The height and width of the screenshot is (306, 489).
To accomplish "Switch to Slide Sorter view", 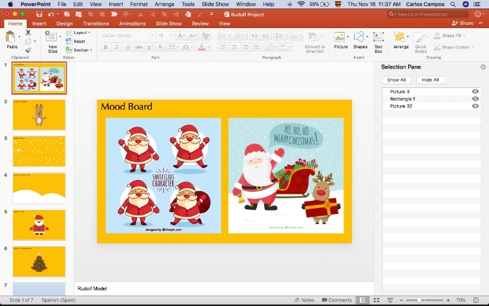I will 375,300.
